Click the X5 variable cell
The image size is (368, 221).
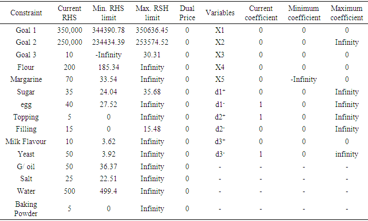220,79
